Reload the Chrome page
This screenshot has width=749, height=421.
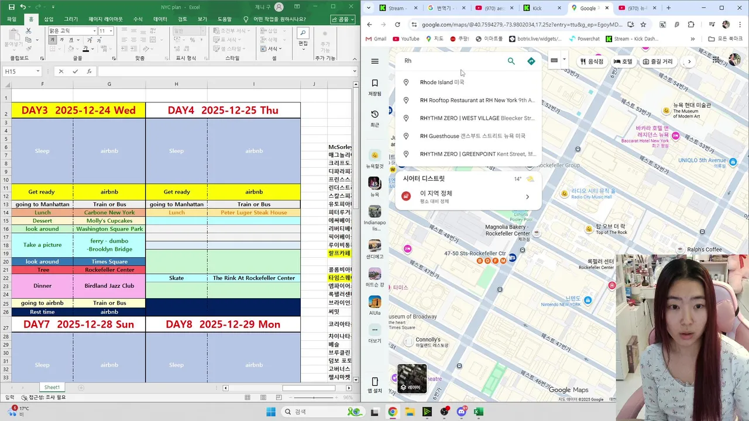click(x=397, y=25)
